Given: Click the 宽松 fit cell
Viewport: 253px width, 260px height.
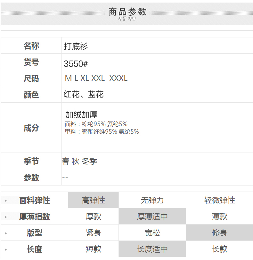Looking at the screenshot, I should point(152,233).
